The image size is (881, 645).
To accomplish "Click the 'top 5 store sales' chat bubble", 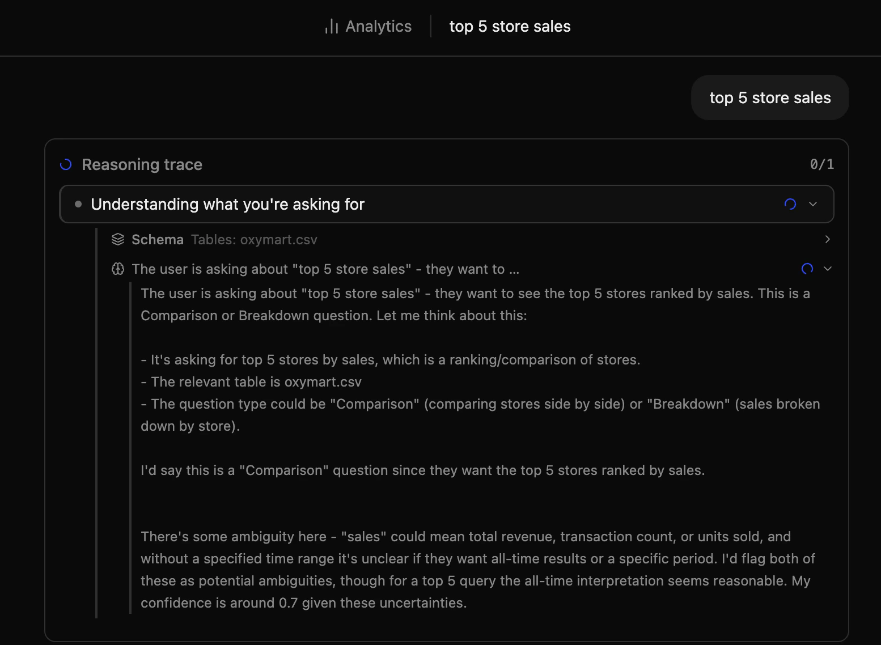I will click(769, 97).
